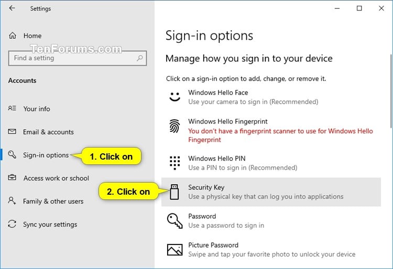Click the Security Key USB icon

174,192
